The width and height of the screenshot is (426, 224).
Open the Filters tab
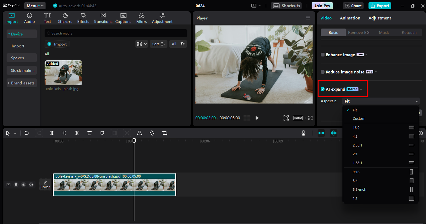pos(141,18)
